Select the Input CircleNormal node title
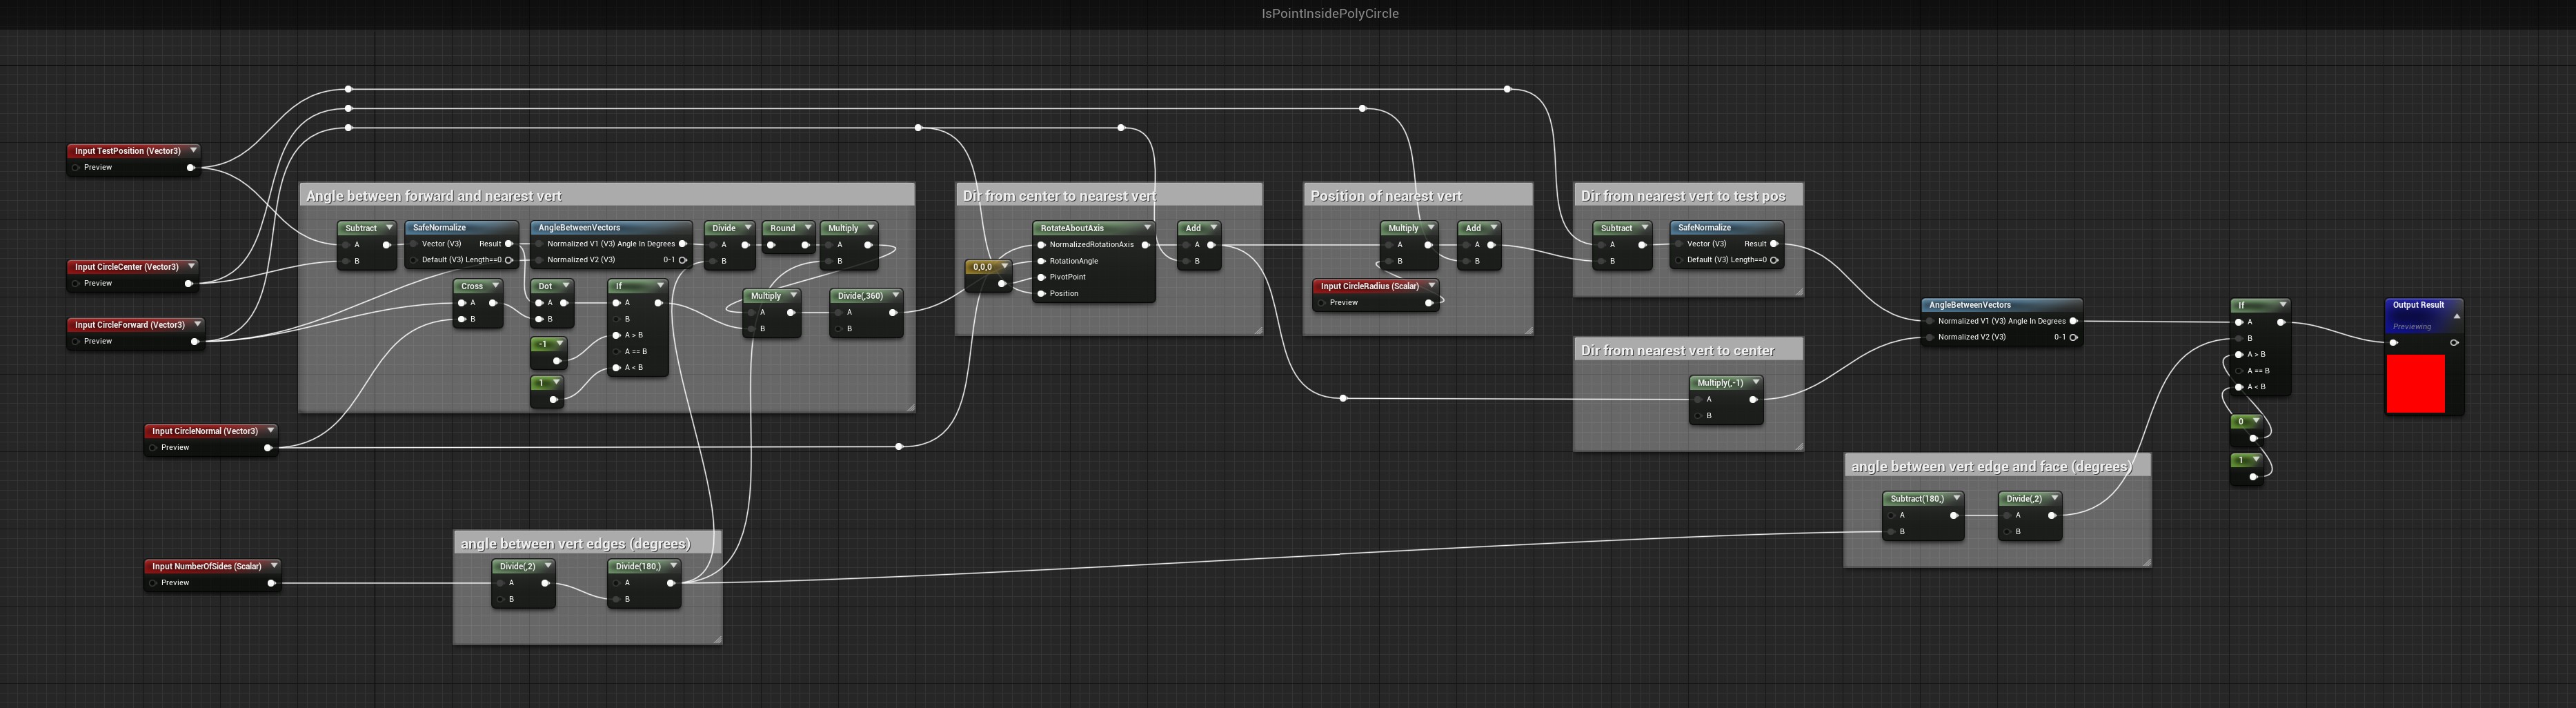2576x708 pixels. [x=204, y=431]
